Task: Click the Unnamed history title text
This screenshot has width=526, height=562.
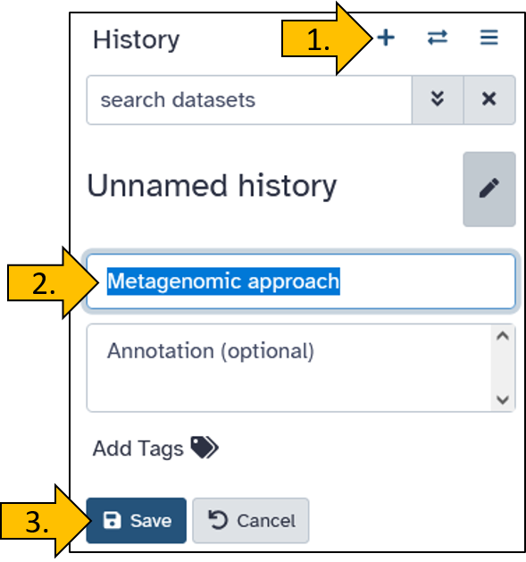Action: pos(213,187)
